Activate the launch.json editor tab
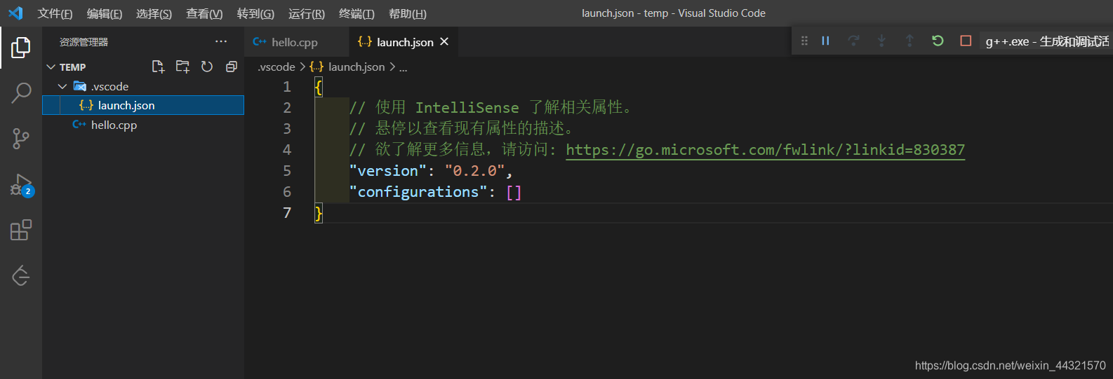Screen dimensions: 1113x379 click(x=402, y=42)
